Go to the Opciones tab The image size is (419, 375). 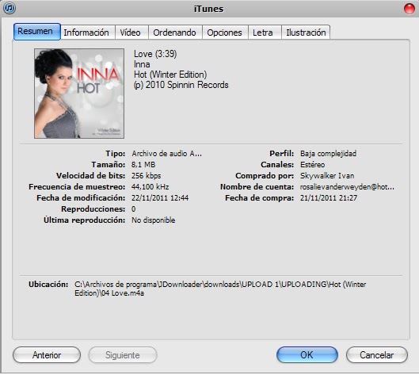pos(225,33)
